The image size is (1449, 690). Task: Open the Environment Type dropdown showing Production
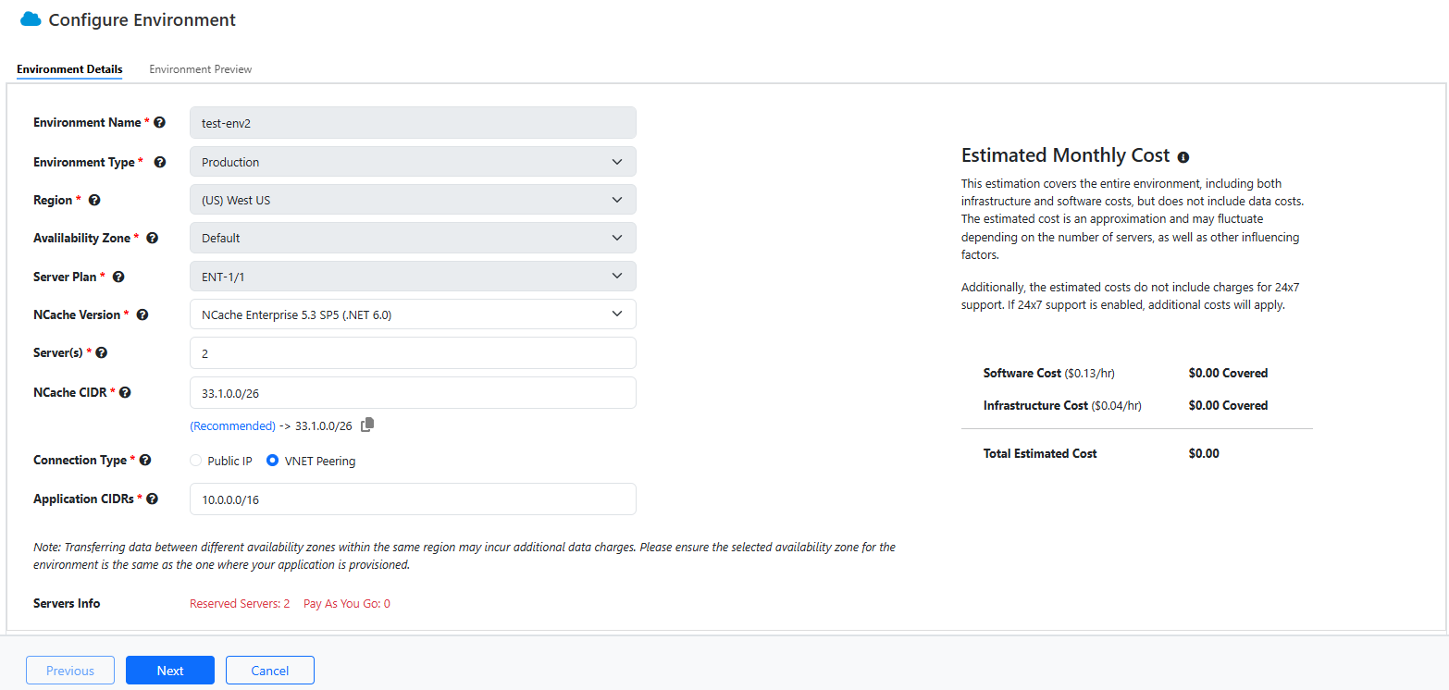(413, 162)
